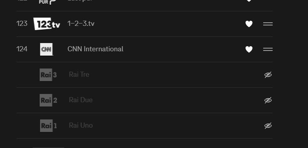Click the Rai 2 channel logo
The width and height of the screenshot is (308, 148).
48,100
